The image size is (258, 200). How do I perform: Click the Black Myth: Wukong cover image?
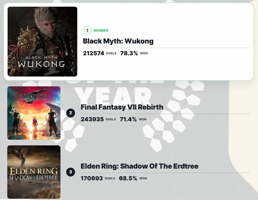[42, 42]
